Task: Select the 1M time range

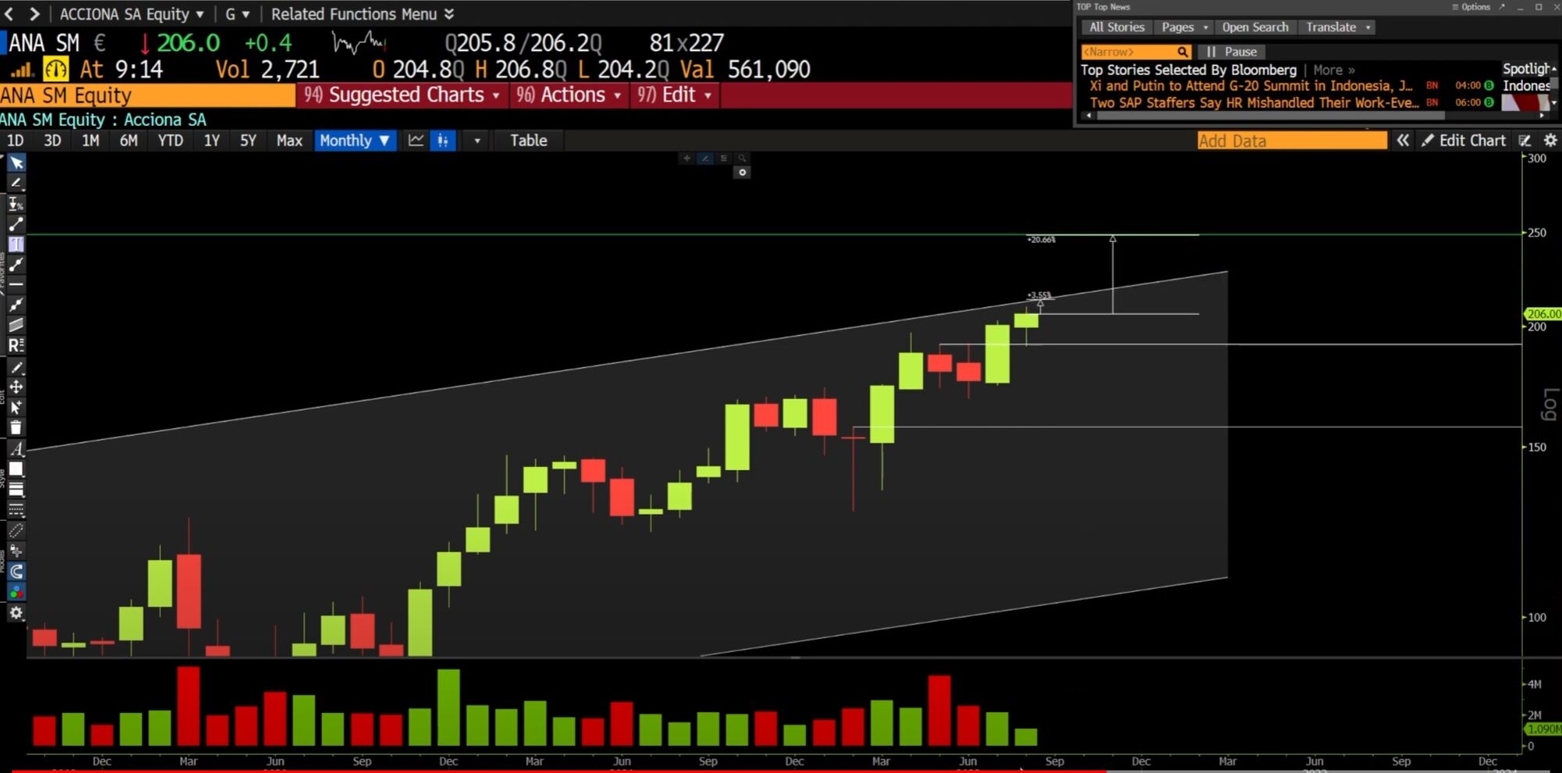Action: [x=91, y=141]
